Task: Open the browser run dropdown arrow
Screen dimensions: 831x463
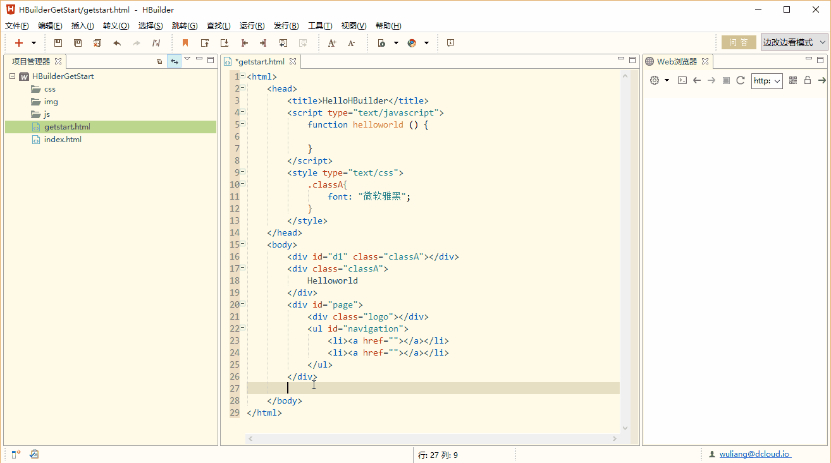Action: coord(426,43)
